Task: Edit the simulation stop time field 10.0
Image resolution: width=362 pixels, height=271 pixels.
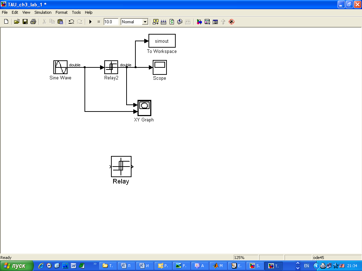Action: (x=111, y=22)
